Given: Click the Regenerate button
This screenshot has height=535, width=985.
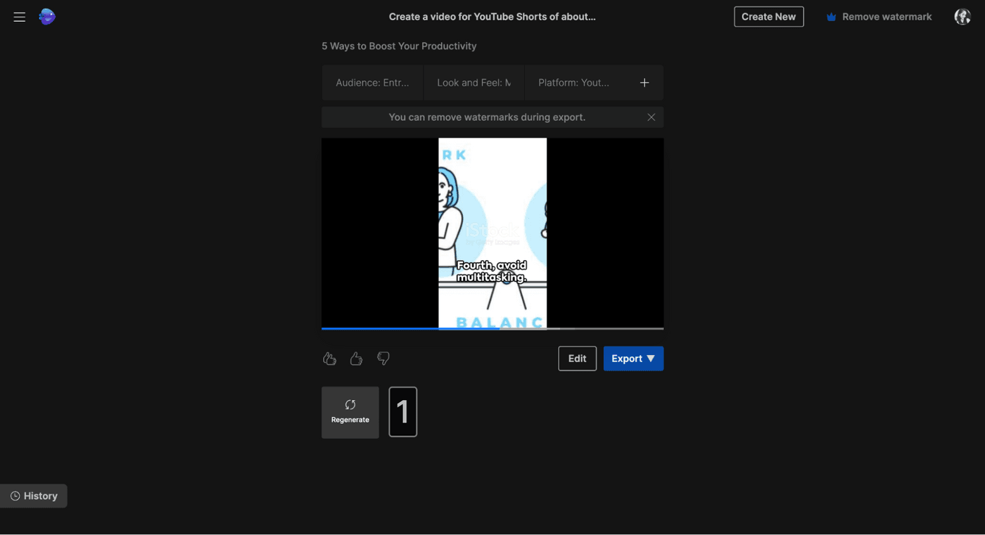Looking at the screenshot, I should pos(350,412).
